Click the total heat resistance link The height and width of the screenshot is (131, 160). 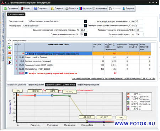tap(113, 79)
